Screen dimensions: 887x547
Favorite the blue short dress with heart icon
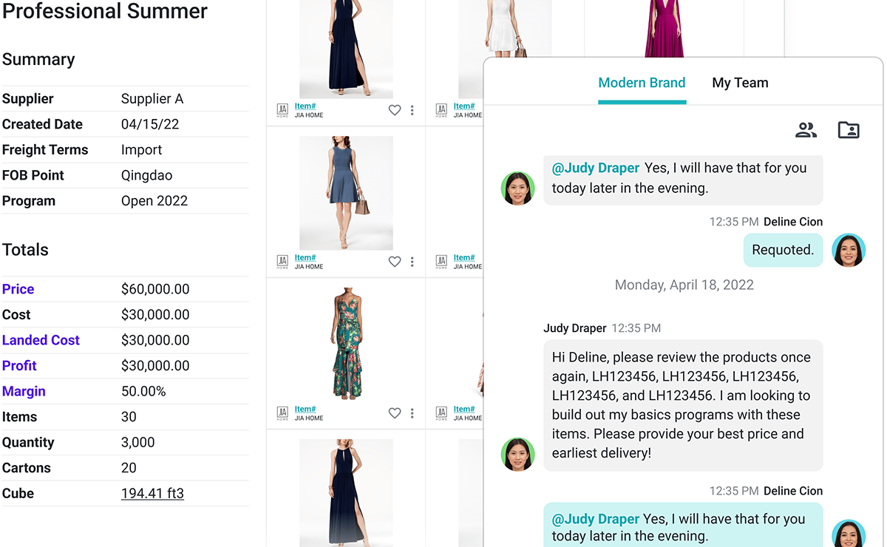pyautogui.click(x=395, y=262)
